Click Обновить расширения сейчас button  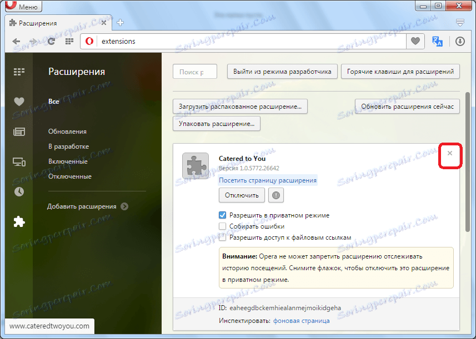[407, 107]
